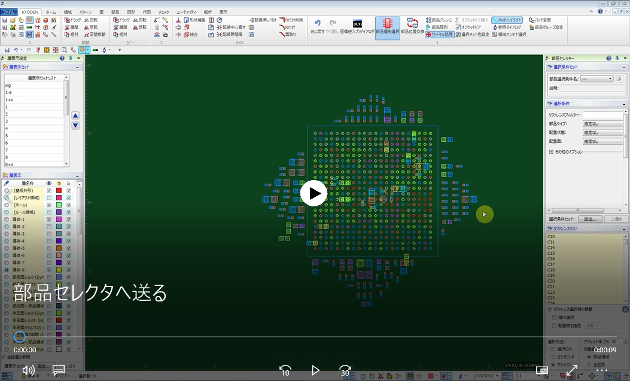
Task: Click 領域アンテナ選択 tool
Action: (x=509, y=35)
